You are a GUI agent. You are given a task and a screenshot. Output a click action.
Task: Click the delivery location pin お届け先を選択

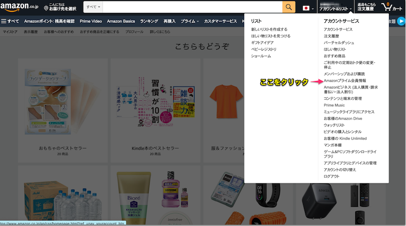[x=60, y=7]
